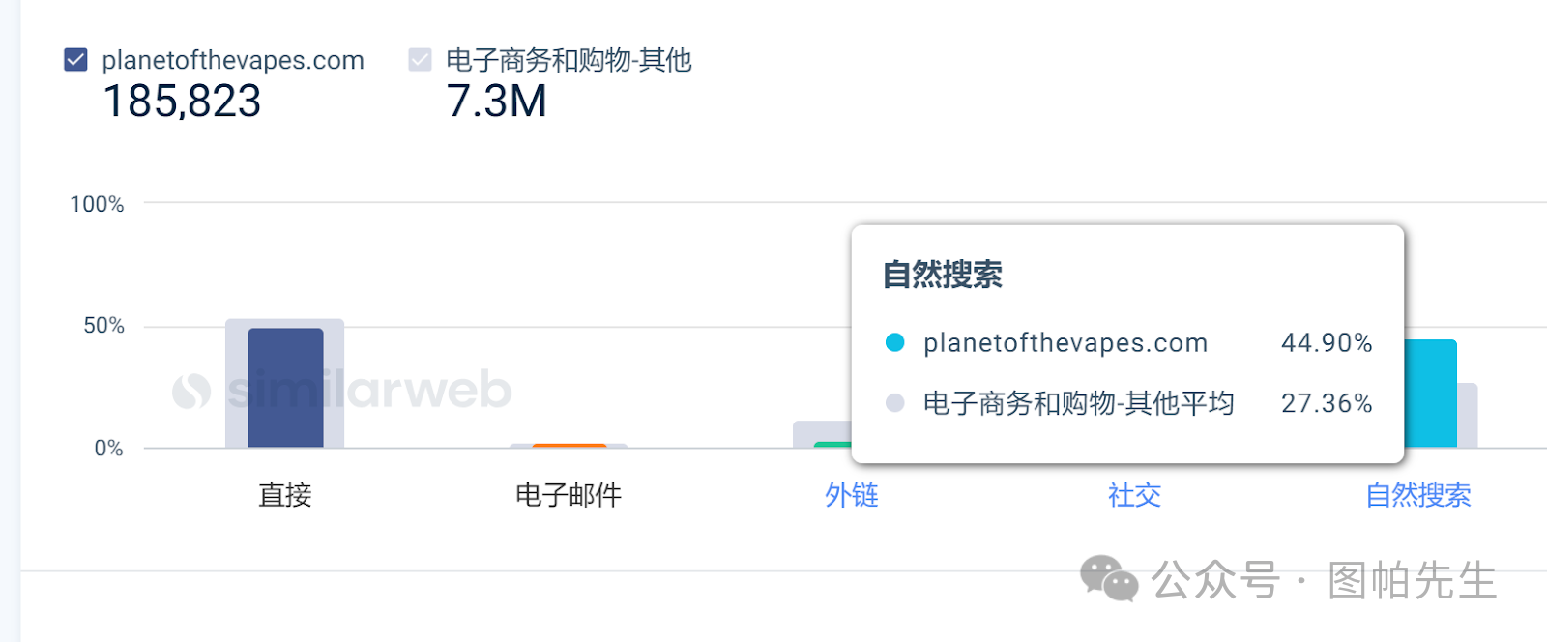
Task: Click the WeChat logo icon
Action: (x=1109, y=579)
